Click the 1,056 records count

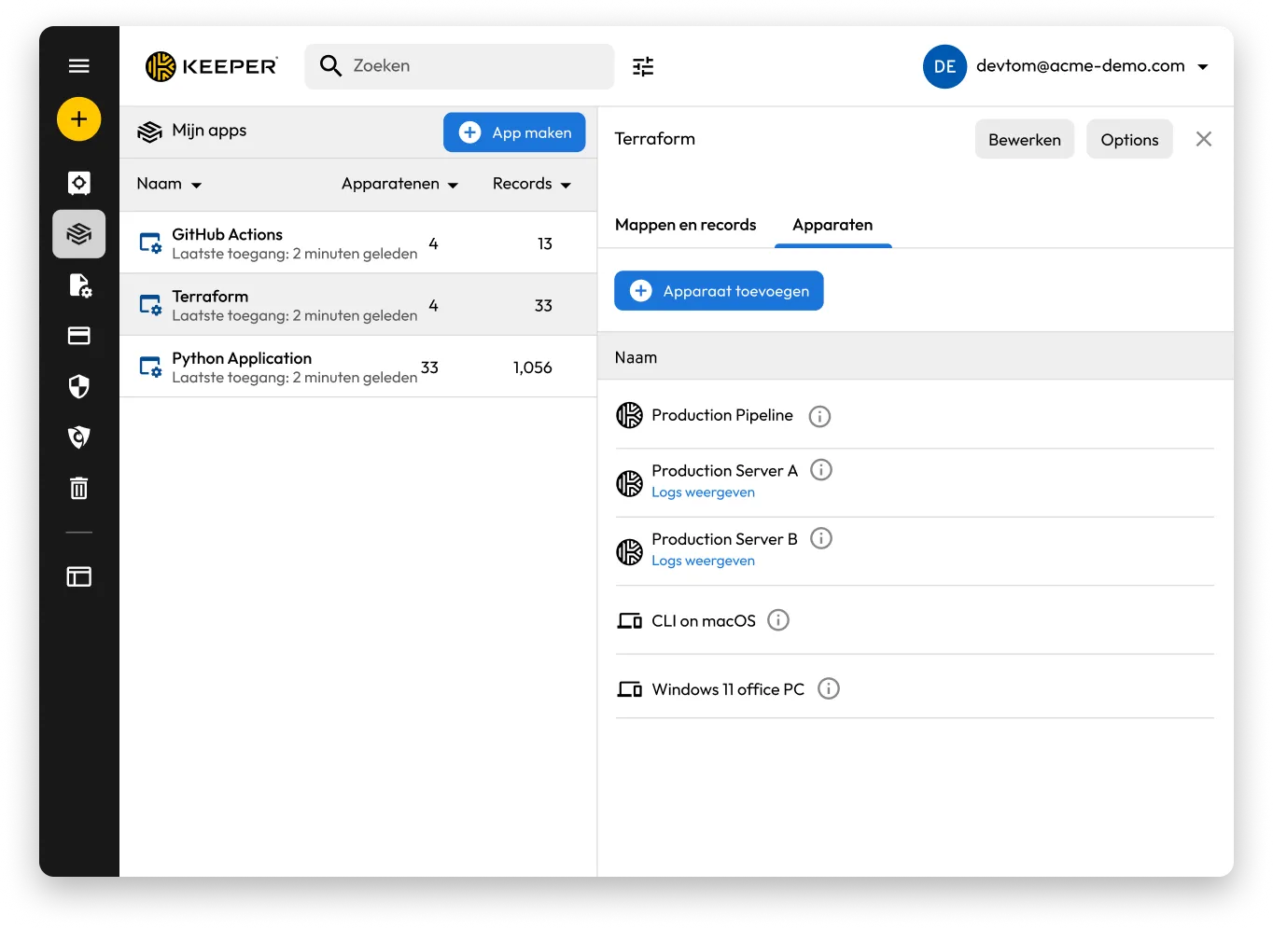pos(532,367)
